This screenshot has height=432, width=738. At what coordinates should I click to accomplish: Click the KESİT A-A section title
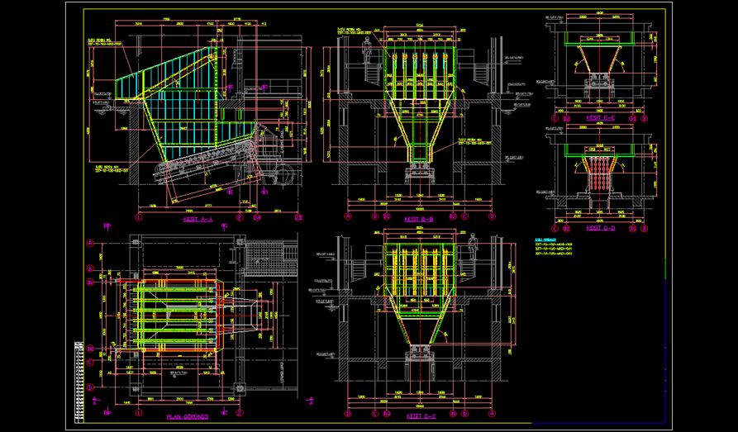coord(198,221)
